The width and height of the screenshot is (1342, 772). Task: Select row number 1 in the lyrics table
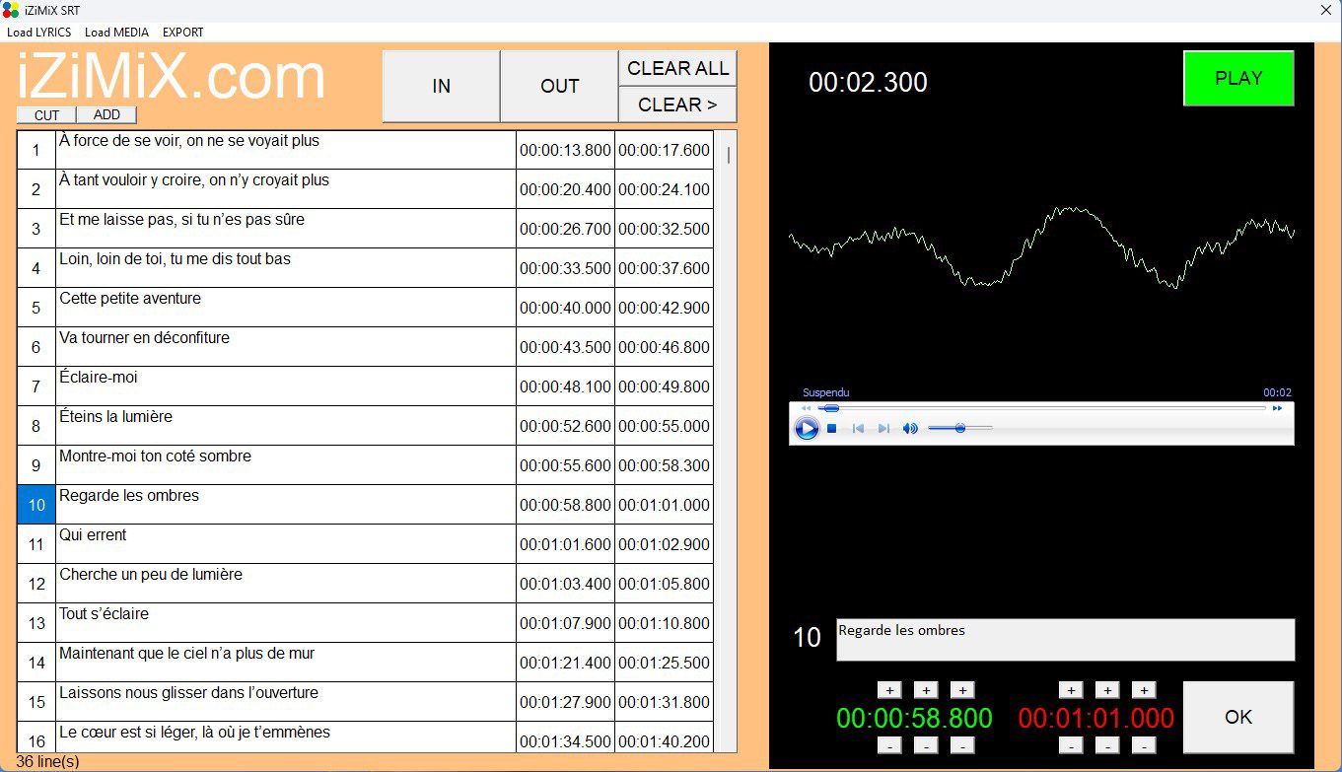(x=36, y=150)
